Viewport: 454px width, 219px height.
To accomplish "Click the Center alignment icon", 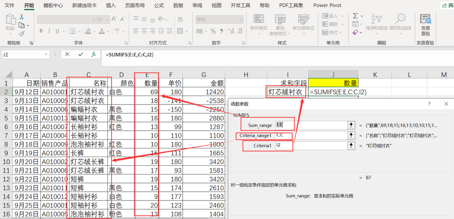I will (144, 31).
